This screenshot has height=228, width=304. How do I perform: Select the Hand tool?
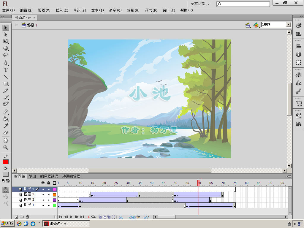pos(6,140)
